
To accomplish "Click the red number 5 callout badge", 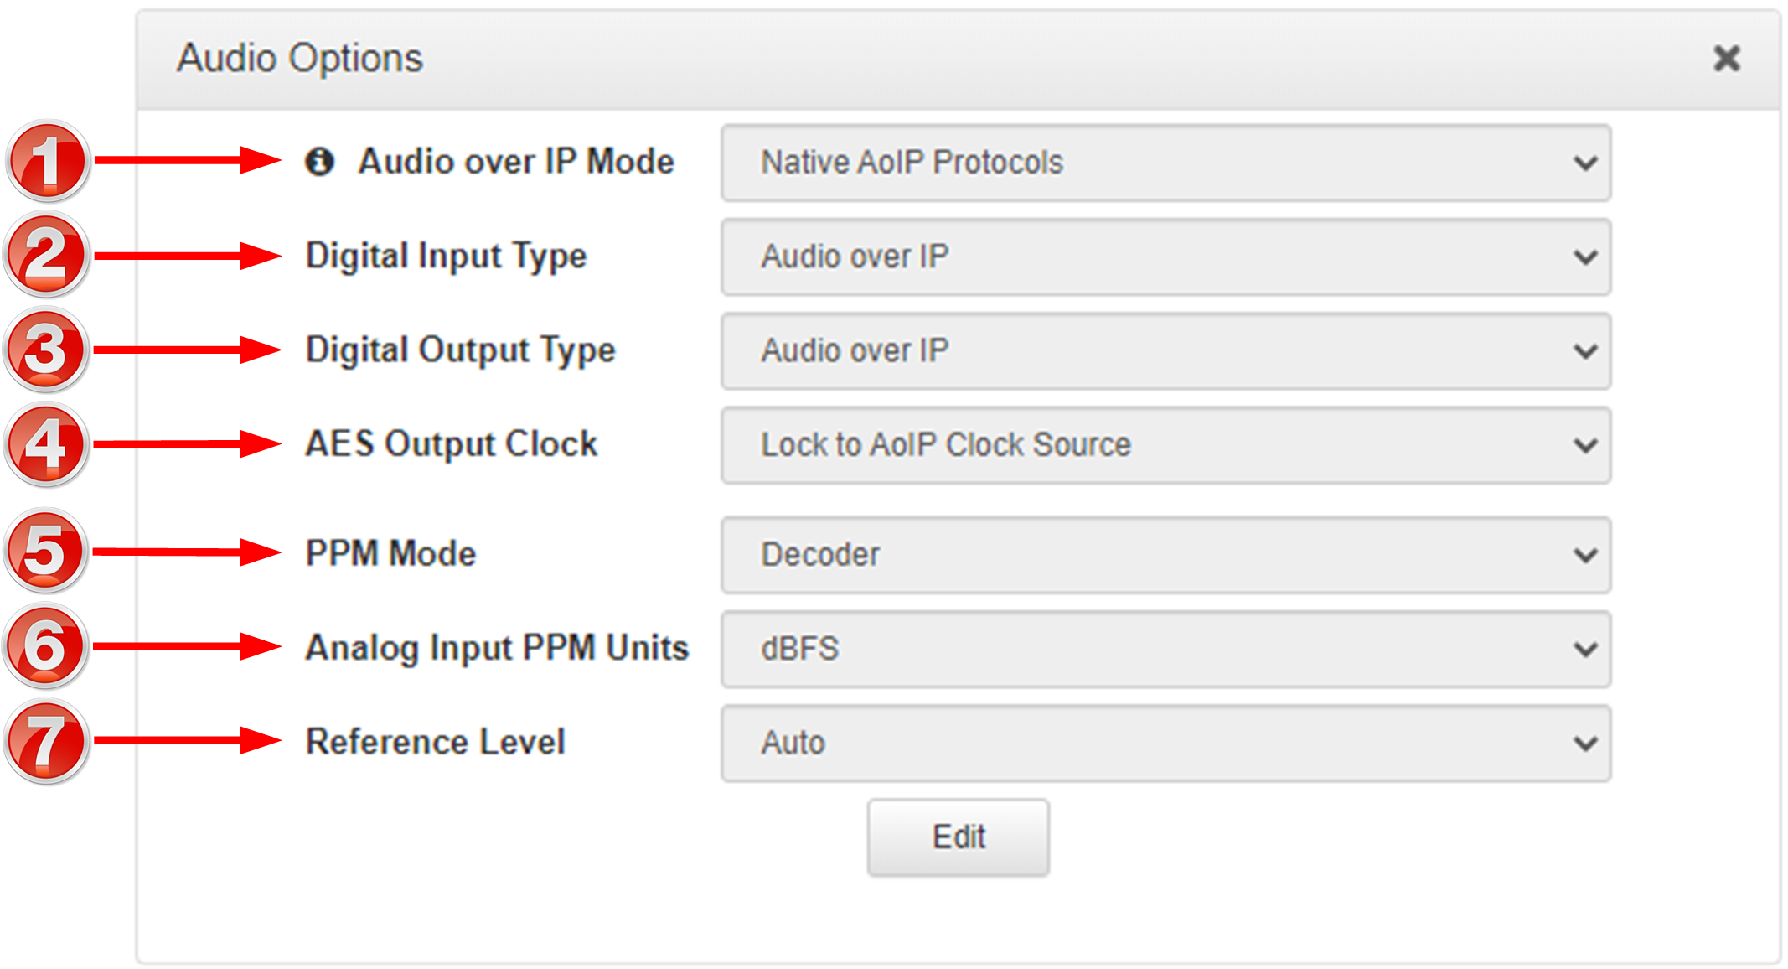I will click(x=46, y=552).
